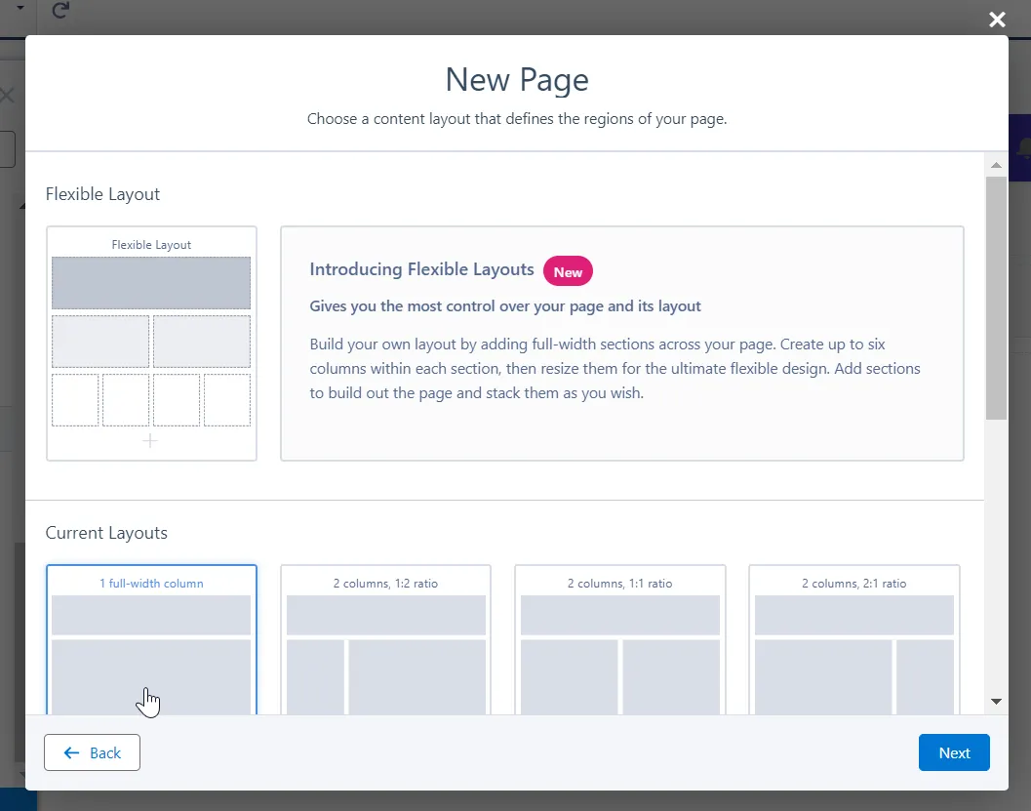
Task: Close the New Page dialog
Action: [996, 20]
